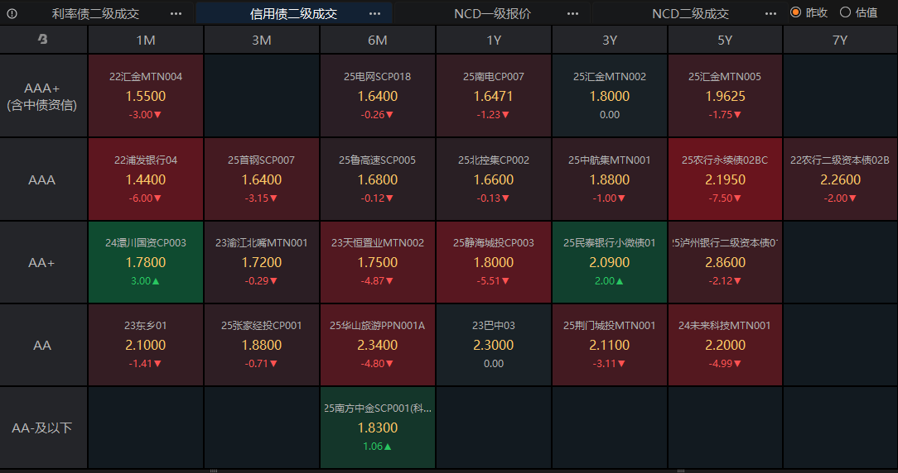
Task: Select the 23巴中03 cell
Action: (494, 345)
